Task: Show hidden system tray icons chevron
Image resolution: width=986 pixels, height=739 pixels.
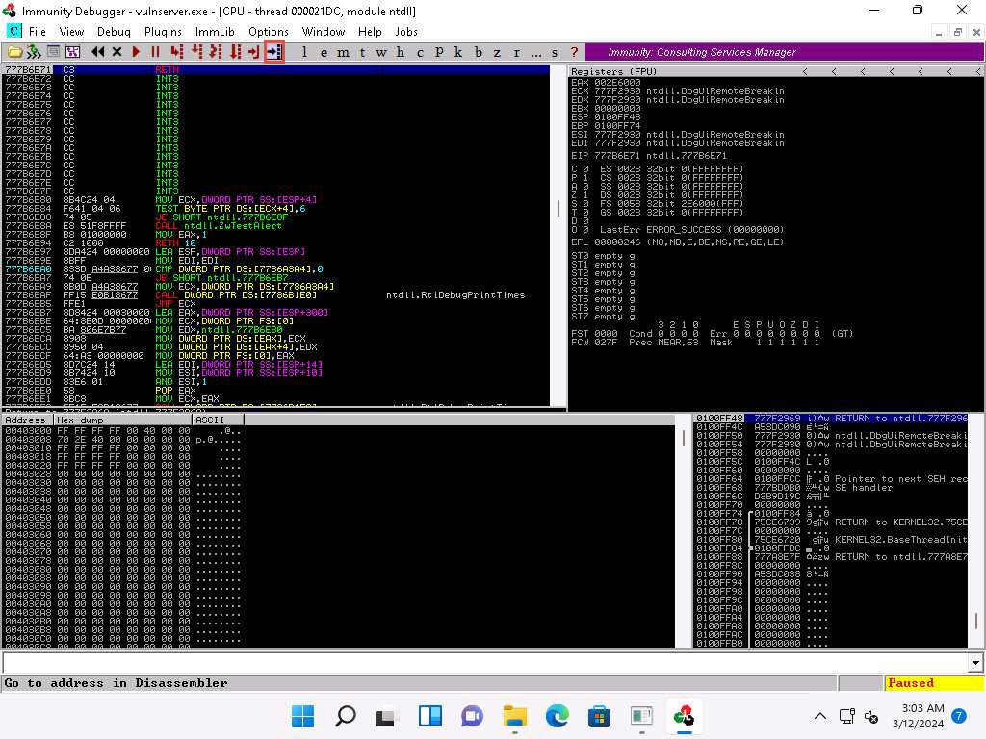Action: point(820,716)
